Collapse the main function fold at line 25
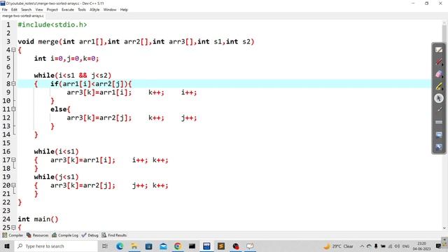 [13, 227]
